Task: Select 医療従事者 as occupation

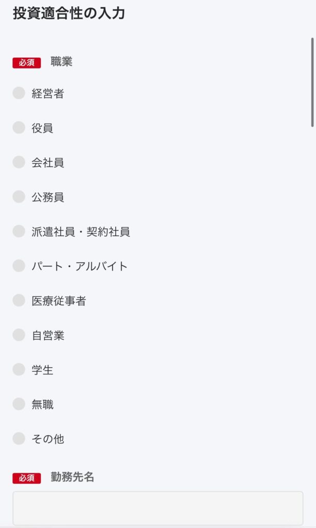Action: point(19,301)
